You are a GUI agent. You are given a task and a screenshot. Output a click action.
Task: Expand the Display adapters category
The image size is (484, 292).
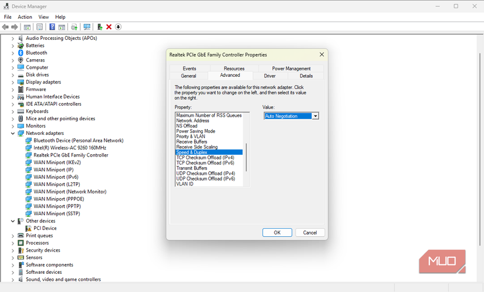(13, 82)
